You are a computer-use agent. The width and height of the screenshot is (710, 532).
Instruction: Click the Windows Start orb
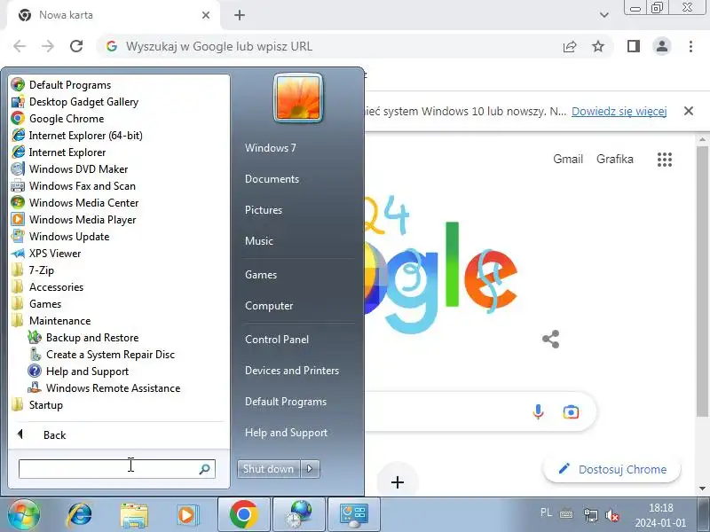click(x=24, y=515)
